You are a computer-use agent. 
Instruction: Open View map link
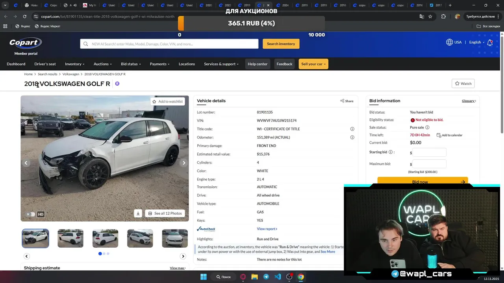(x=178, y=268)
